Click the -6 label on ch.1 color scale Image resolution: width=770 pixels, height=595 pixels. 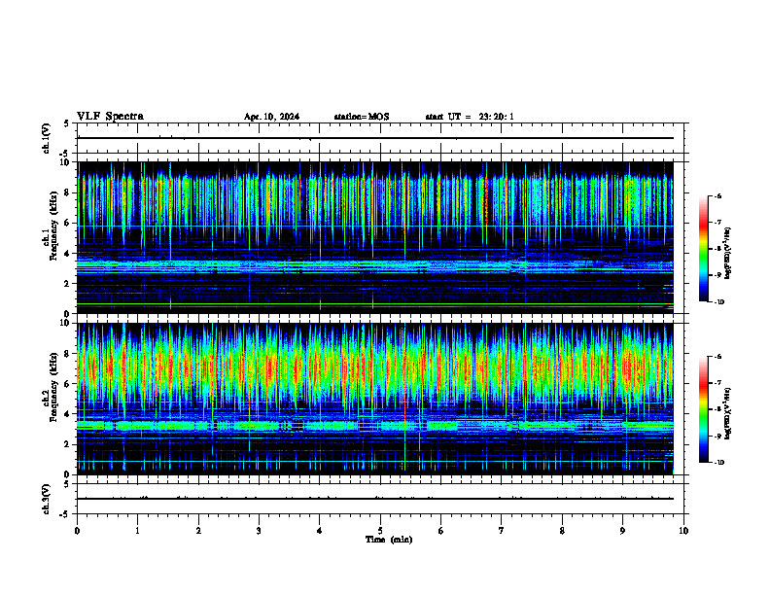tap(717, 195)
